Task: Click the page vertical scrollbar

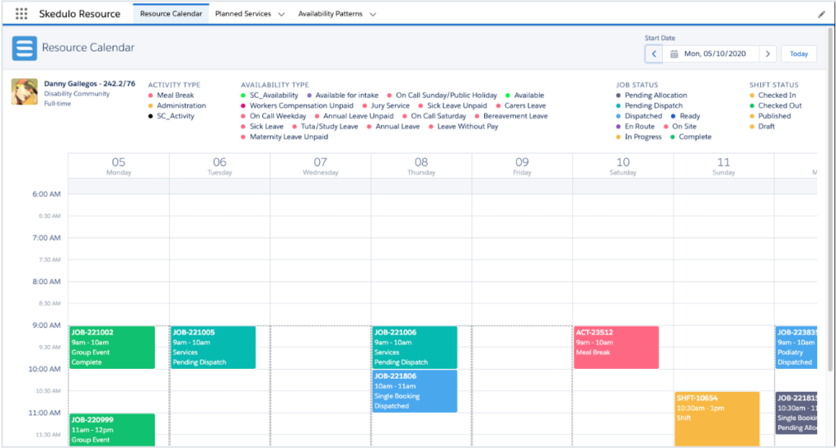Action: (830, 200)
